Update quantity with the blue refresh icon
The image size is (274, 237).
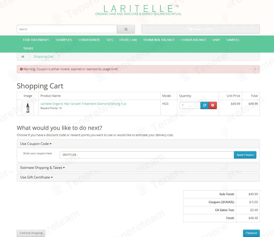[204, 105]
